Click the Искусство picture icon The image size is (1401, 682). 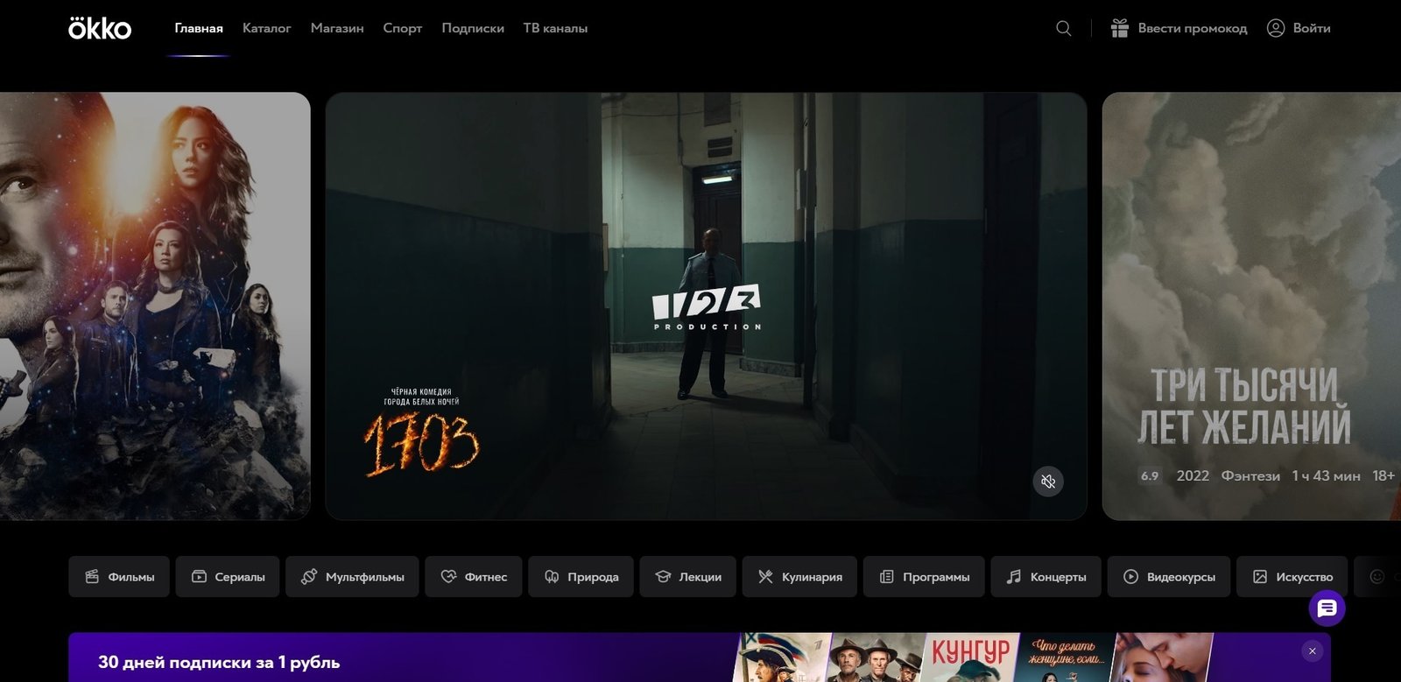click(1260, 577)
